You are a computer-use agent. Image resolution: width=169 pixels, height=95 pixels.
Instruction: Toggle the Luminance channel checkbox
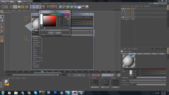pyautogui.click(x=42, y=40)
